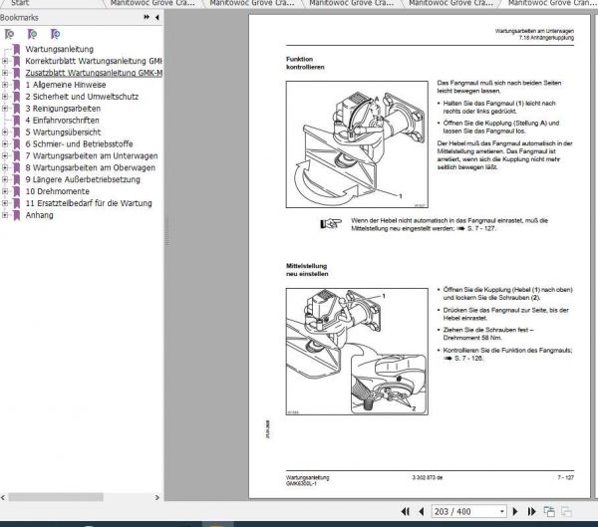Viewport: 598px width, 527px height.
Task: Click the second bookmark toolbar icon
Action: coord(33,34)
